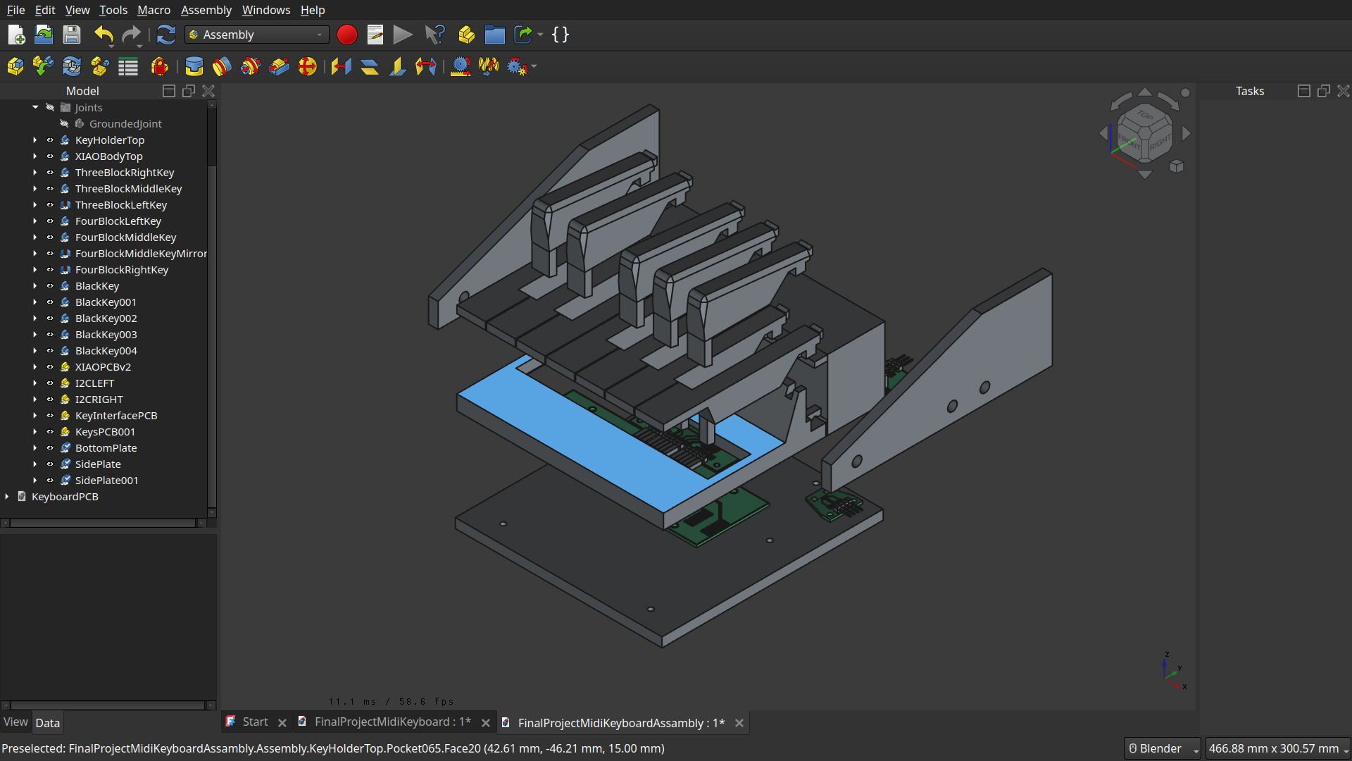Redo the undone action

coord(131,35)
